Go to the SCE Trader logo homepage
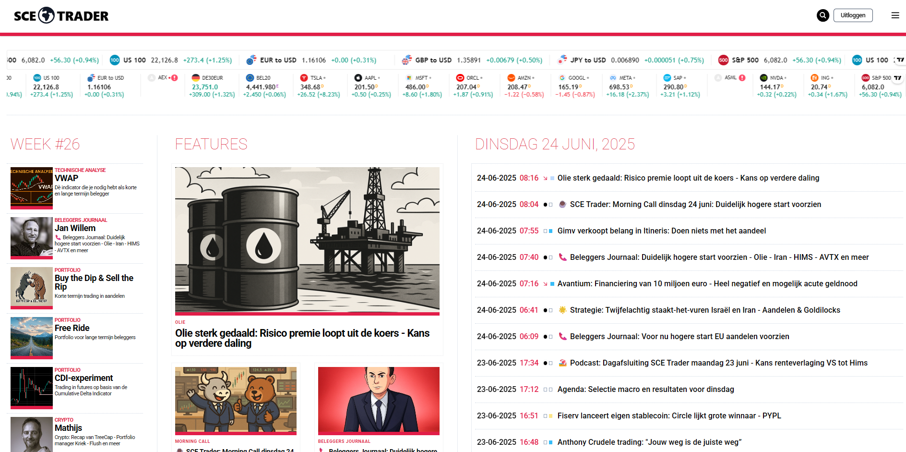 coord(61,16)
